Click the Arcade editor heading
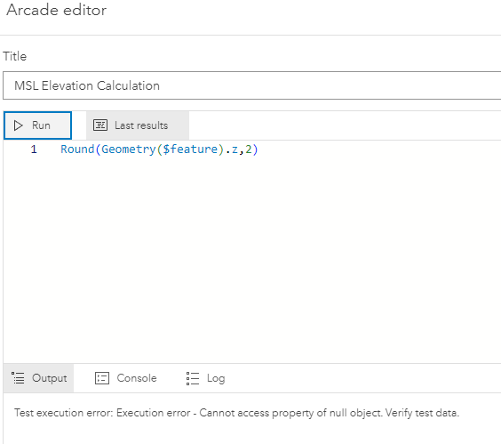Screen dimensions: 501x444 tap(57, 10)
